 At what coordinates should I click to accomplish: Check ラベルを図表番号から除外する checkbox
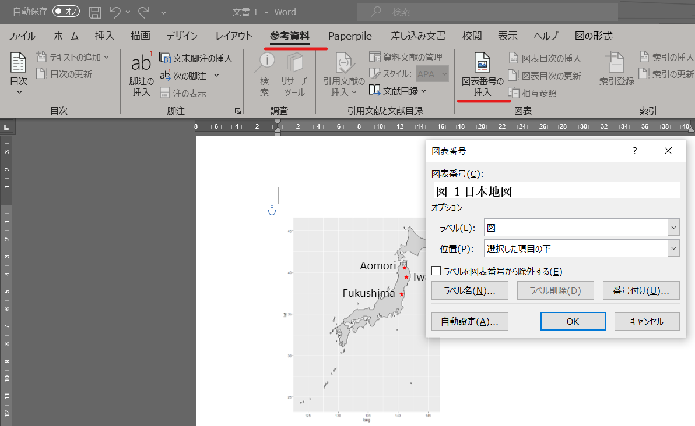tap(437, 271)
